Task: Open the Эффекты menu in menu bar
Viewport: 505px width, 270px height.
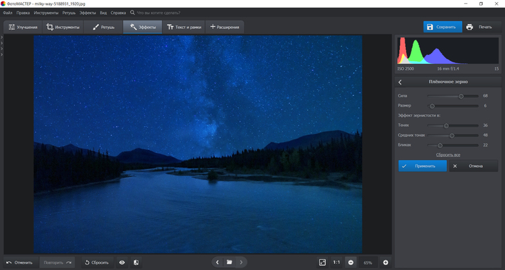Action: pyautogui.click(x=88, y=13)
